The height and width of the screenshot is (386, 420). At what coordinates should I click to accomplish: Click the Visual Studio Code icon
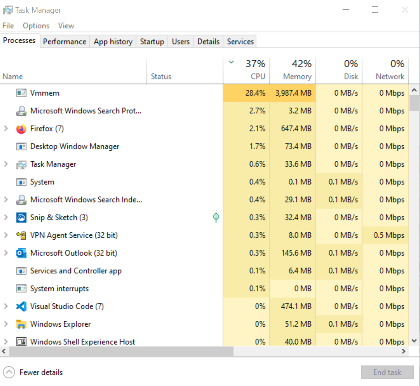[x=21, y=306]
